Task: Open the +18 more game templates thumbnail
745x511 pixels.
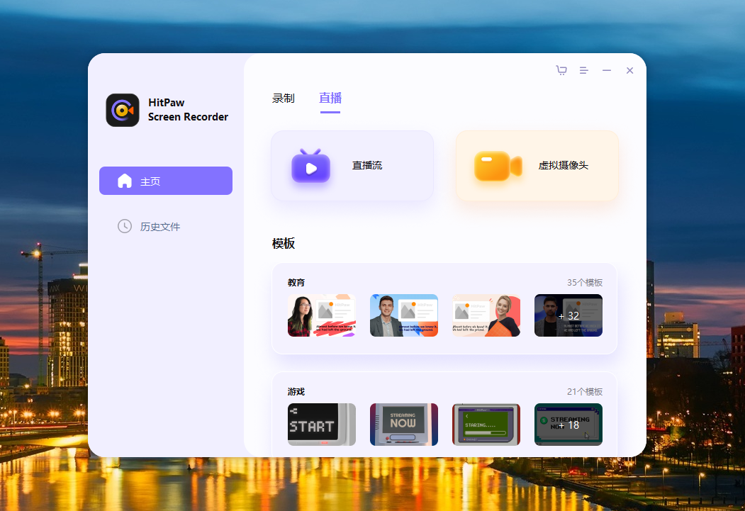Action: 568,425
